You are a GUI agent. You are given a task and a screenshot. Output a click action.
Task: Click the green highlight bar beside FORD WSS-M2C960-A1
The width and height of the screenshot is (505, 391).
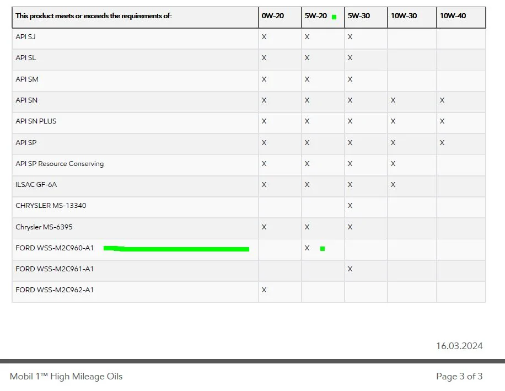[x=175, y=248]
